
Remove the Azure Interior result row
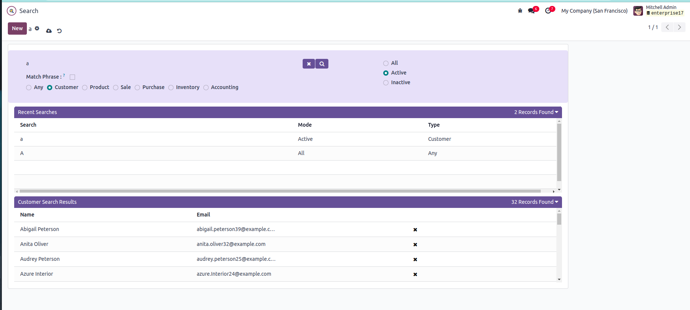(415, 274)
